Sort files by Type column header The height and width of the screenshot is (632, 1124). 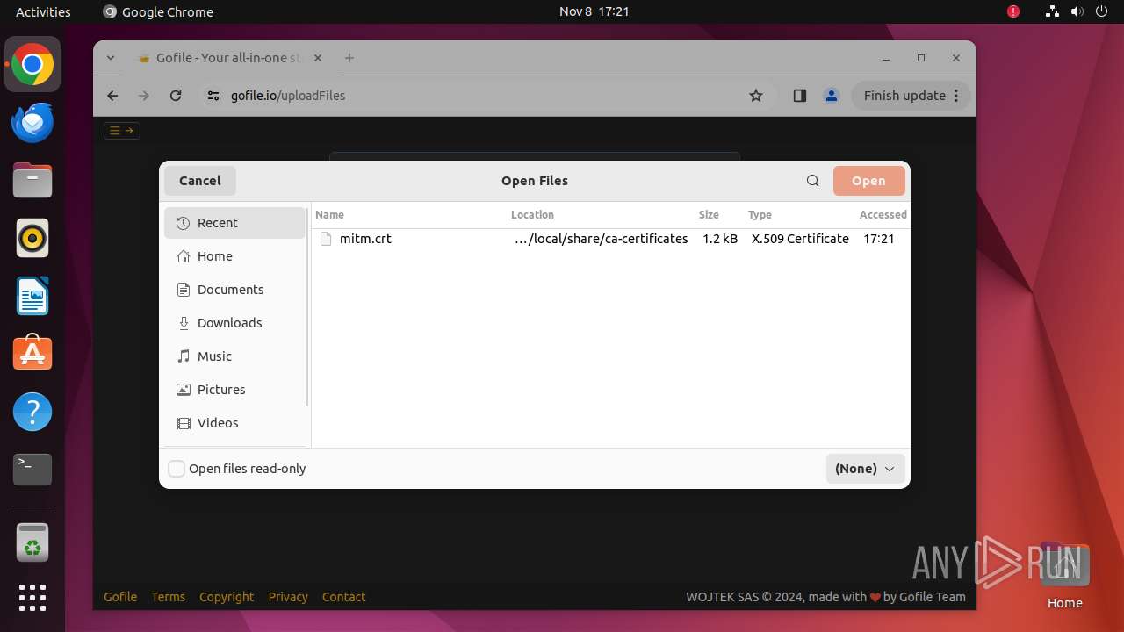point(760,214)
